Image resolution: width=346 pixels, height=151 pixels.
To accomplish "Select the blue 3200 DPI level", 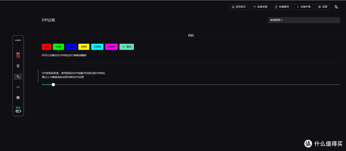I will (x=71, y=47).
